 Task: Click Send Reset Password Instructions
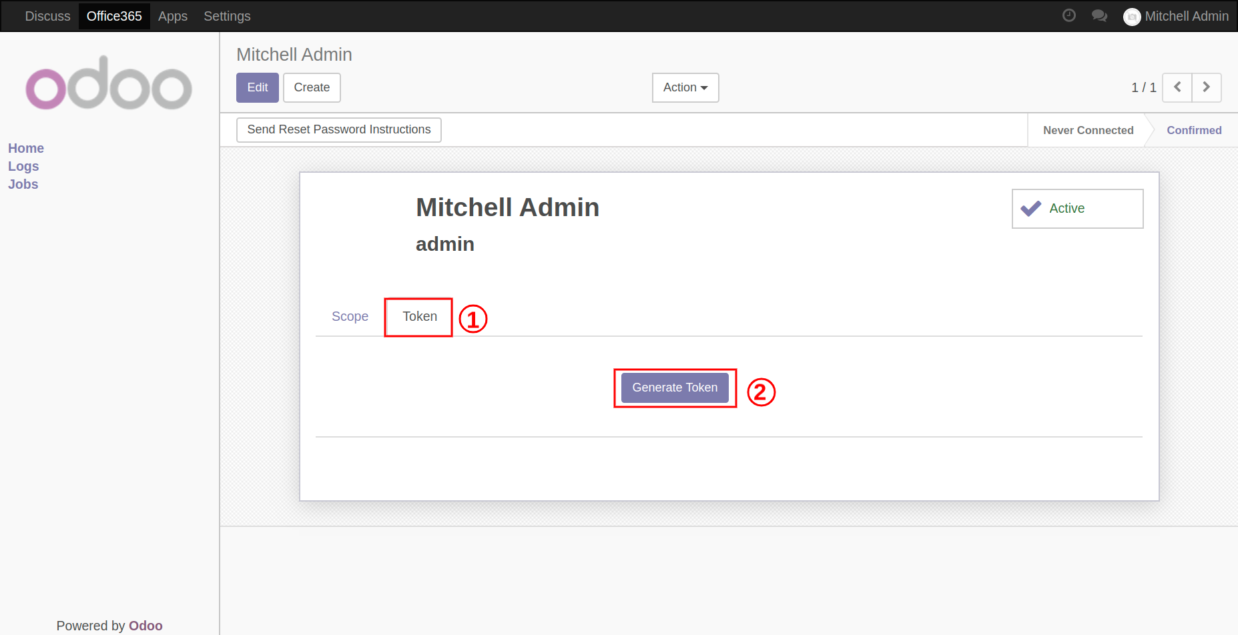click(x=339, y=129)
